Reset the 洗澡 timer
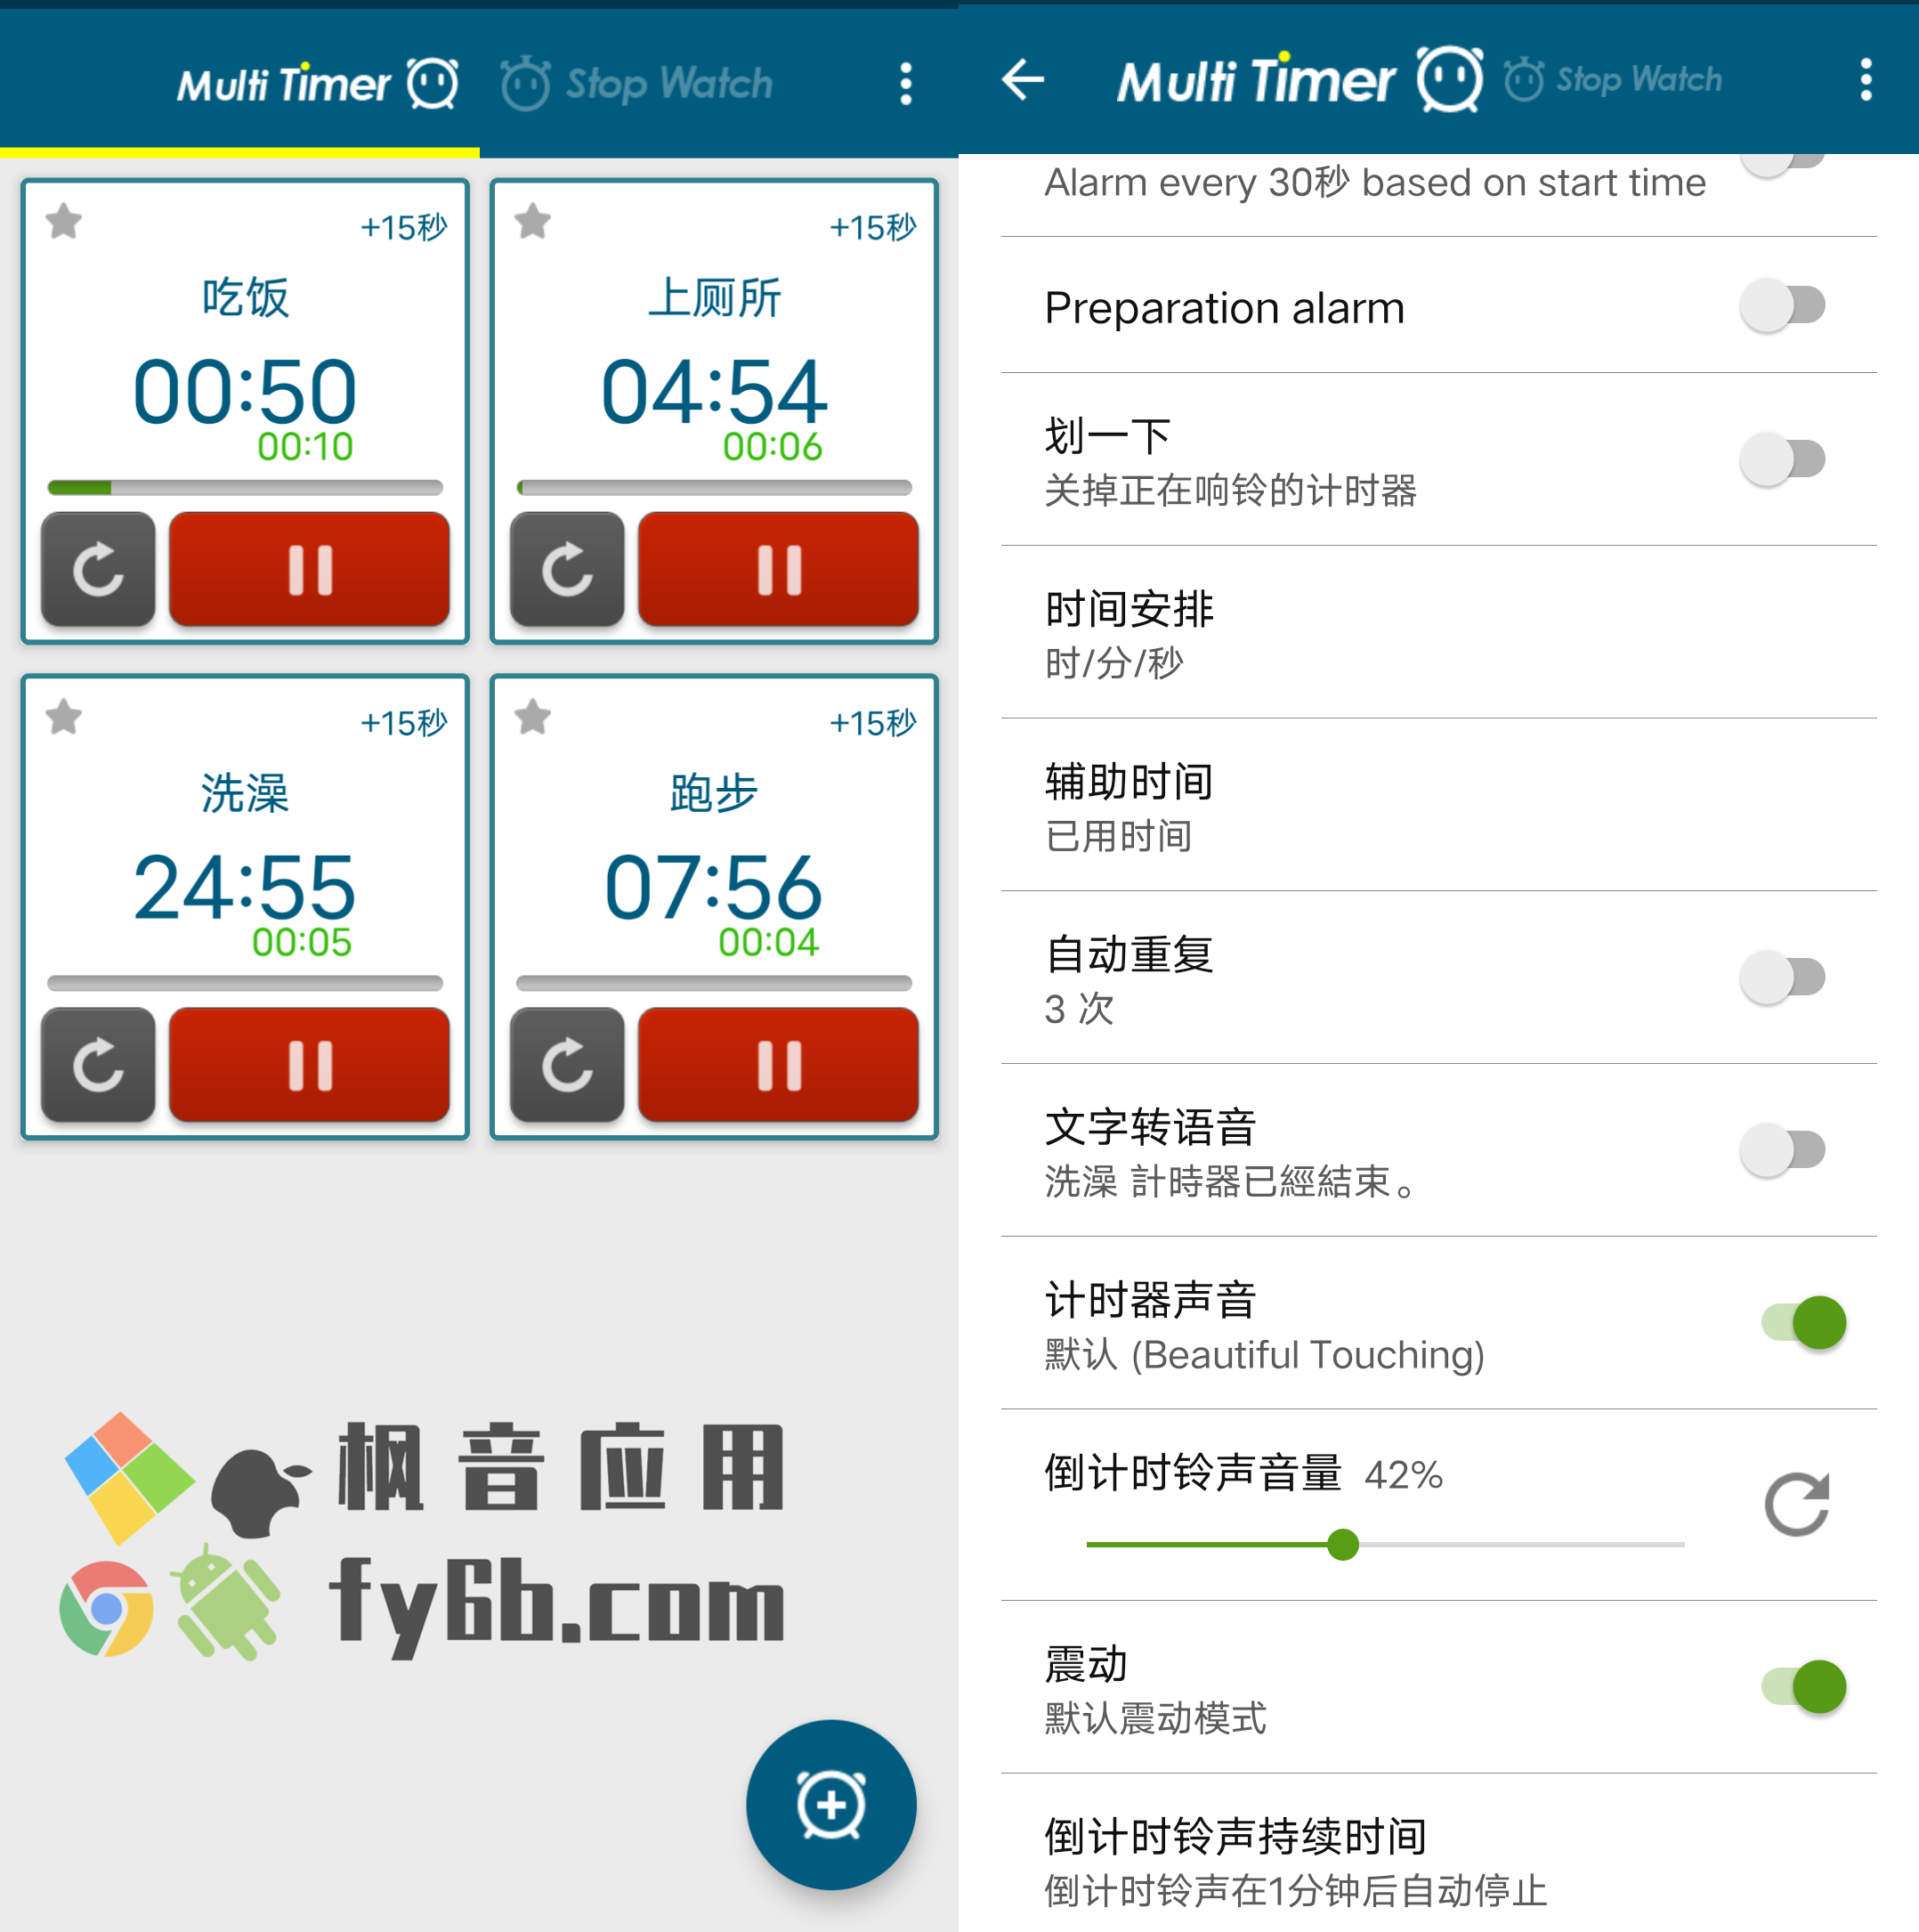The height and width of the screenshot is (1932, 1919). point(98,1064)
